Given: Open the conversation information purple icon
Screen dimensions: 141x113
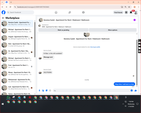Looking at the screenshot, I should click(135, 20).
